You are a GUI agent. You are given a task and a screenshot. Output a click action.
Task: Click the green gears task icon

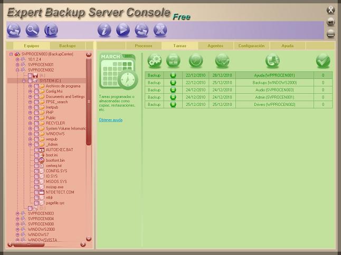coord(155,61)
